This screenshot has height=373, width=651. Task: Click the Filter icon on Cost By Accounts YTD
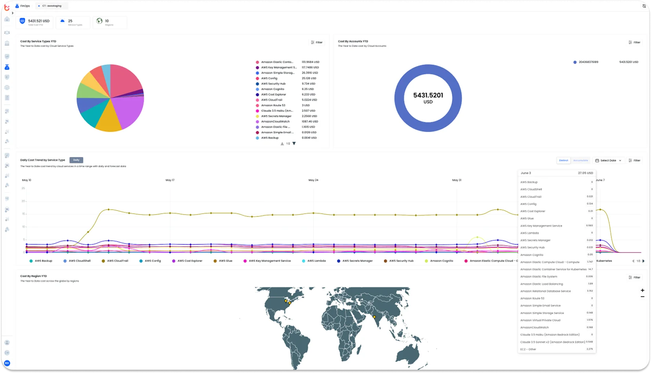[x=634, y=42]
